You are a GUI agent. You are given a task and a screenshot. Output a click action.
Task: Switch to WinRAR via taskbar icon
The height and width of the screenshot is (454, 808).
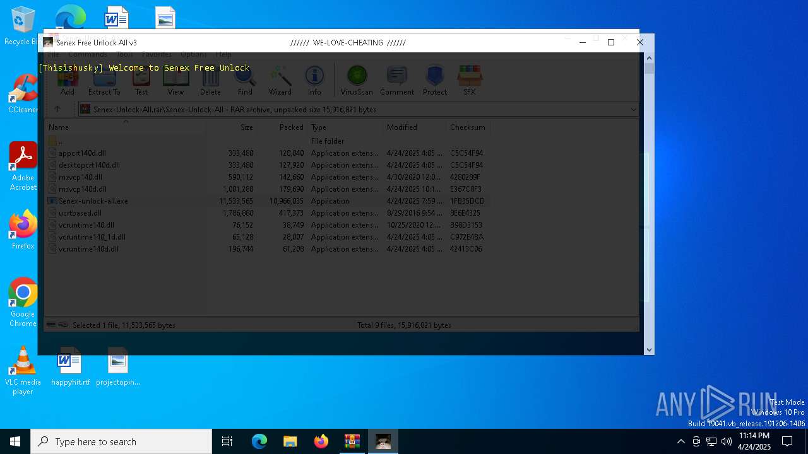(352, 441)
